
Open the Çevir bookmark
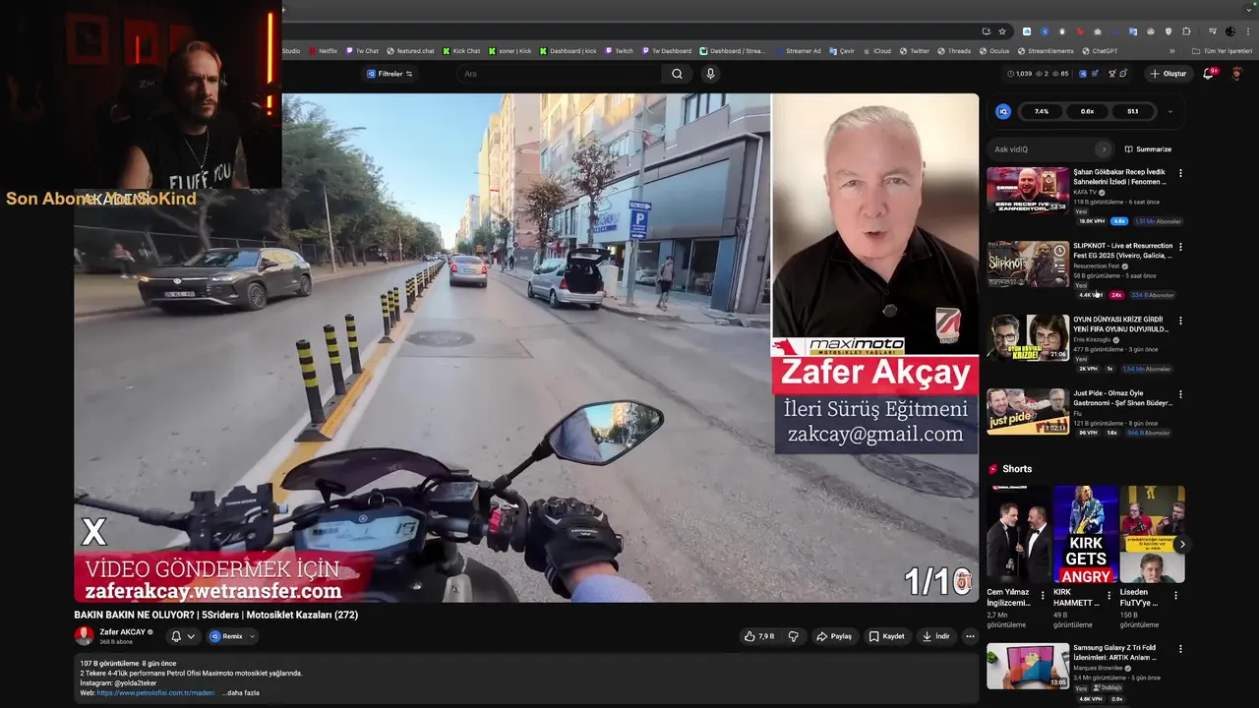click(x=842, y=51)
